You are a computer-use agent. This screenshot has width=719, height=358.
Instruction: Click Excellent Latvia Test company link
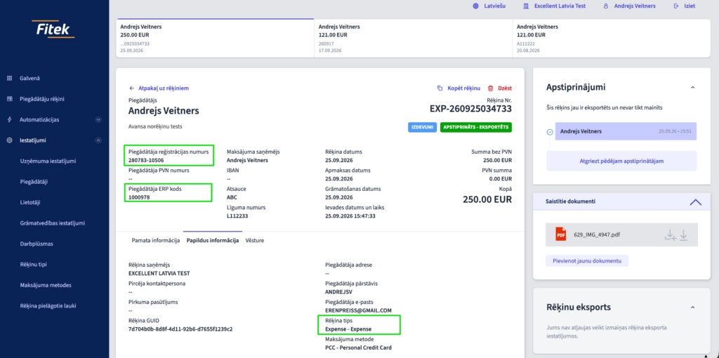pos(560,6)
